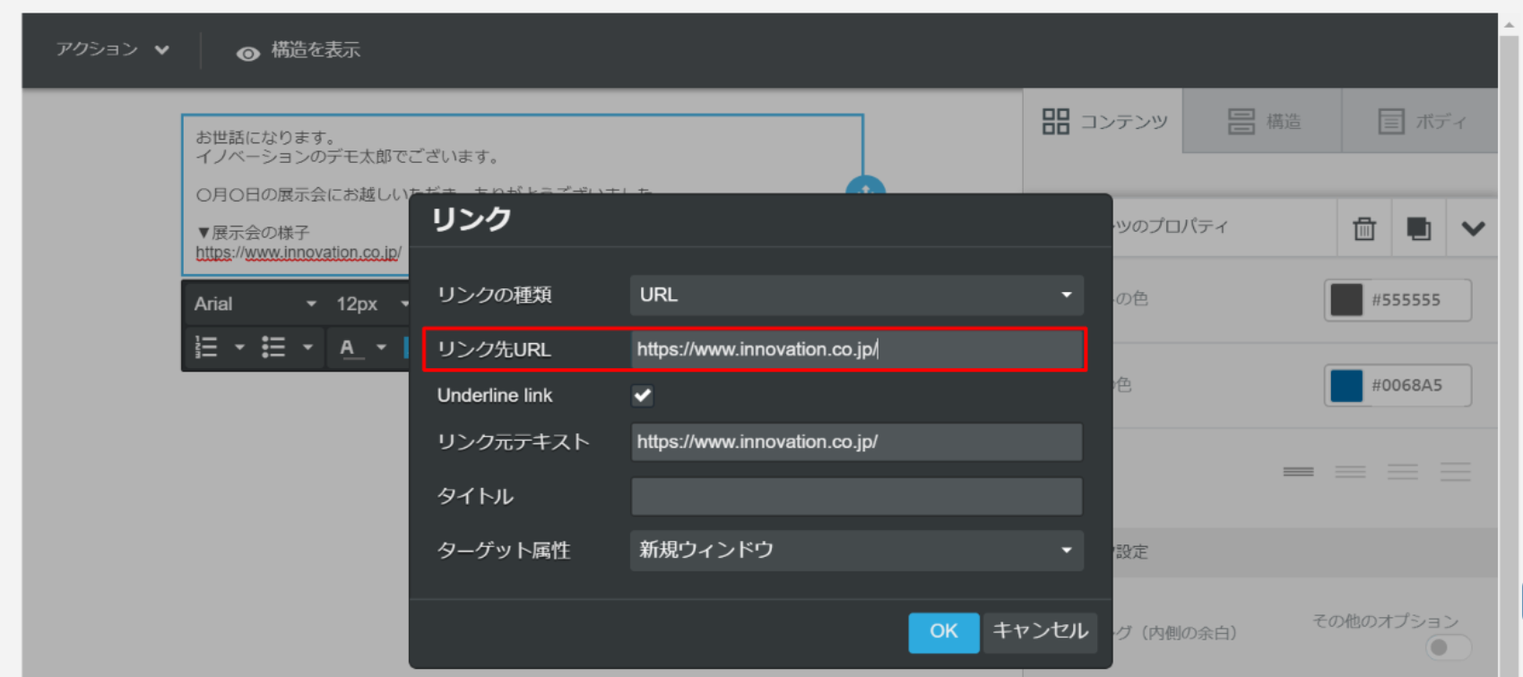
Task: Click the blue move handle on text block
Action: coord(865,188)
